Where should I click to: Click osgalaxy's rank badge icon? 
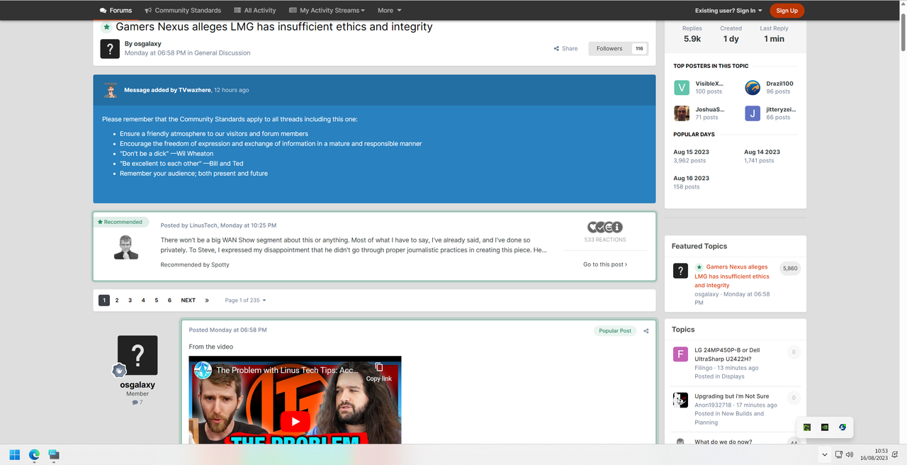[119, 371]
